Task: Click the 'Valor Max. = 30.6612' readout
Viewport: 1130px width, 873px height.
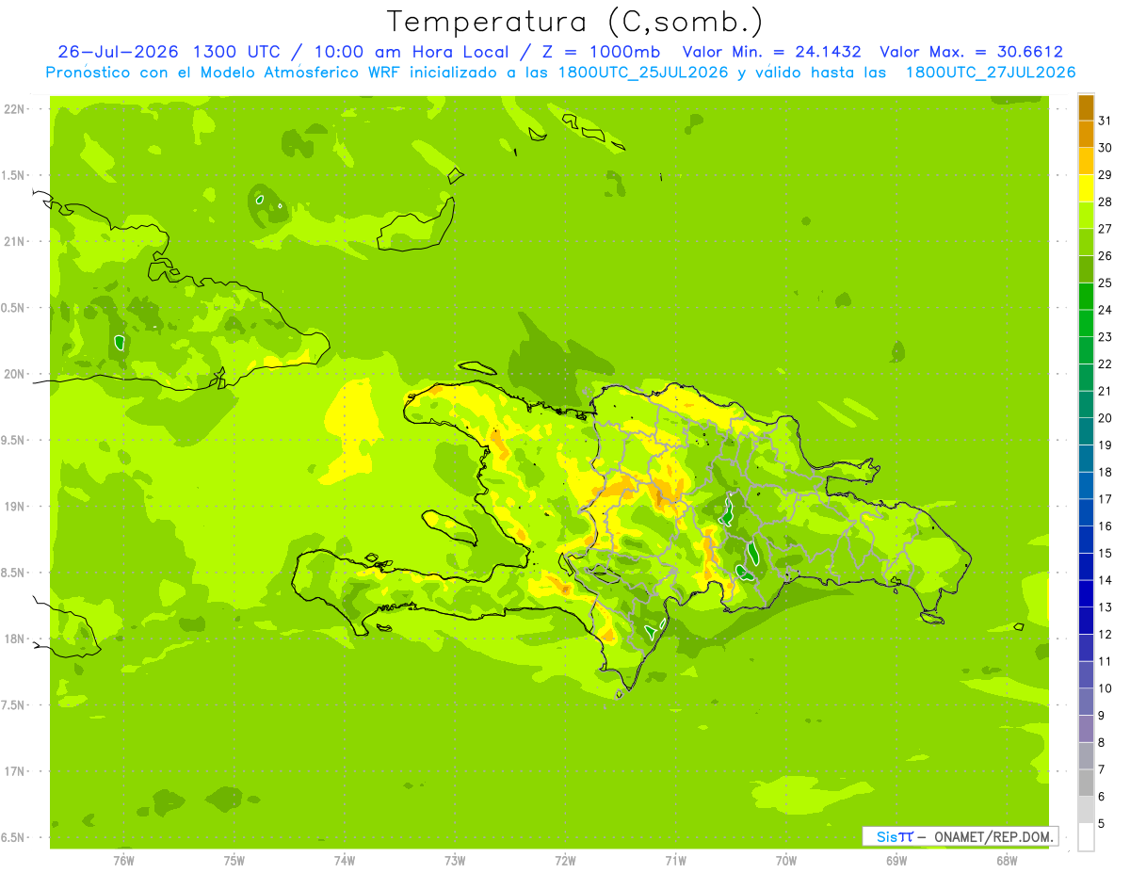Action: click(970, 52)
